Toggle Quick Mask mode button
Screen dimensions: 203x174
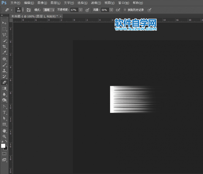[4, 154]
